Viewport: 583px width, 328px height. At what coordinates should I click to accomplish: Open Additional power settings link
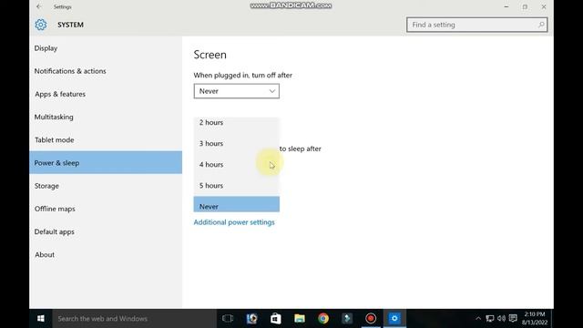coord(234,222)
